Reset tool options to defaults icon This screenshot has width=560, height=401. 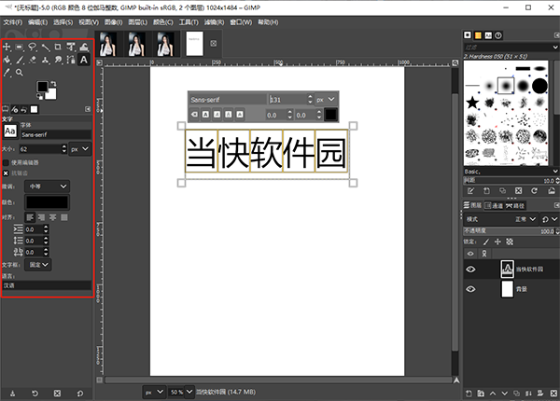(80, 394)
